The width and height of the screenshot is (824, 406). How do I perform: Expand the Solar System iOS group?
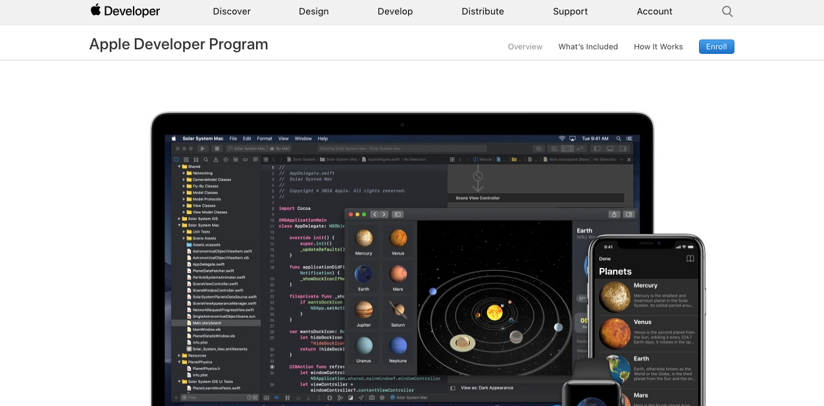coord(179,218)
